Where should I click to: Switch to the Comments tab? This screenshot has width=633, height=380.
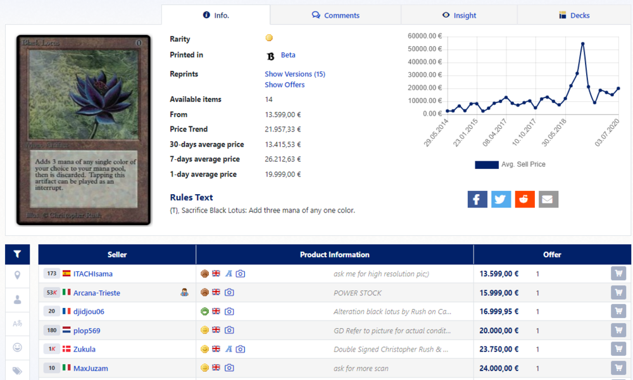click(335, 15)
